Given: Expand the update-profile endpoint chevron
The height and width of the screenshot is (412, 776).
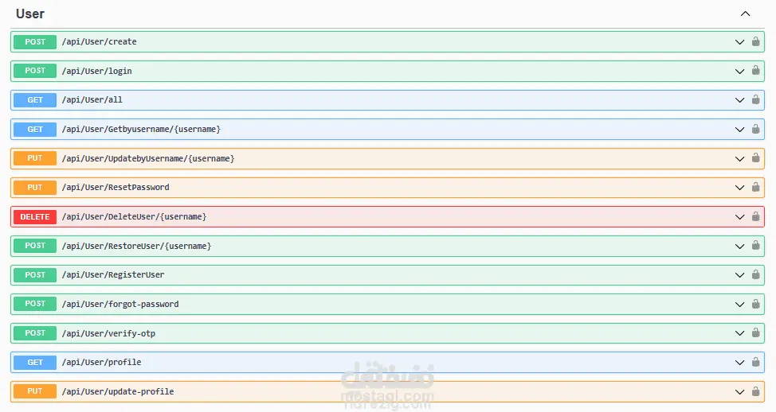Looking at the screenshot, I should coord(740,392).
